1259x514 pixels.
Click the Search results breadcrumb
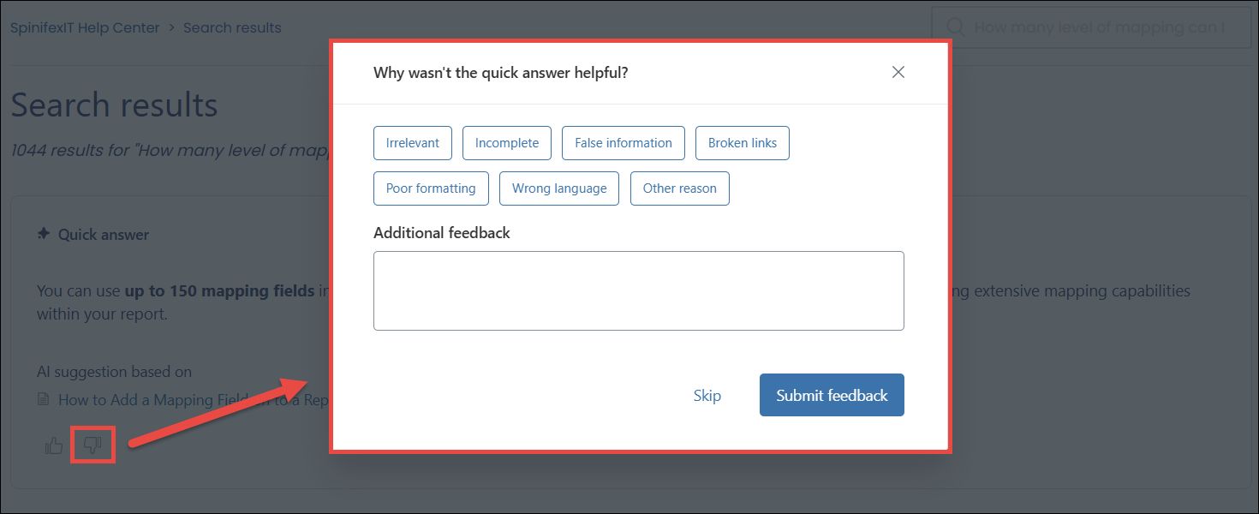tap(232, 27)
